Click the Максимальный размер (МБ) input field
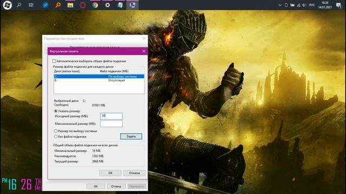Viewport: 346px width, 194px height. pos(111,123)
